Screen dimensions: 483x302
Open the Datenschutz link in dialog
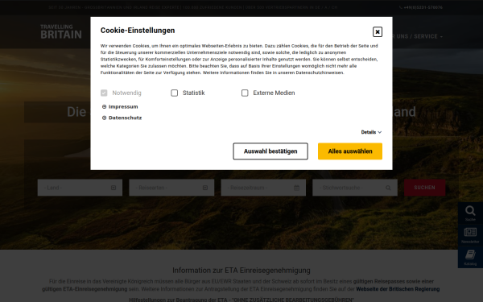125,118
